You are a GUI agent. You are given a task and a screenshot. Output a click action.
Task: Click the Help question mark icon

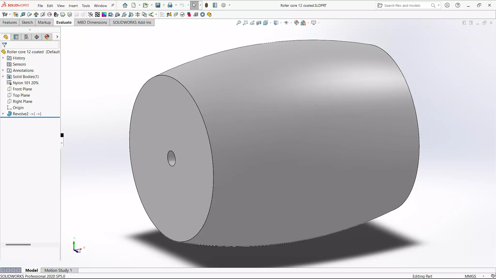click(458, 5)
